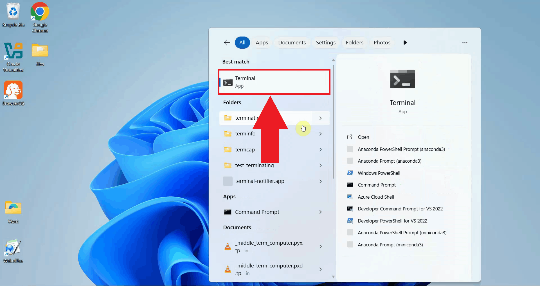Screen dimensions: 540x286
Task: Expand the terminfo folder chevron
Action: click(x=320, y=134)
